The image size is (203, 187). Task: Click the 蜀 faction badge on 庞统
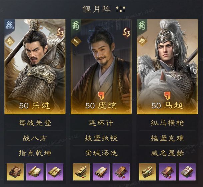(x=76, y=25)
